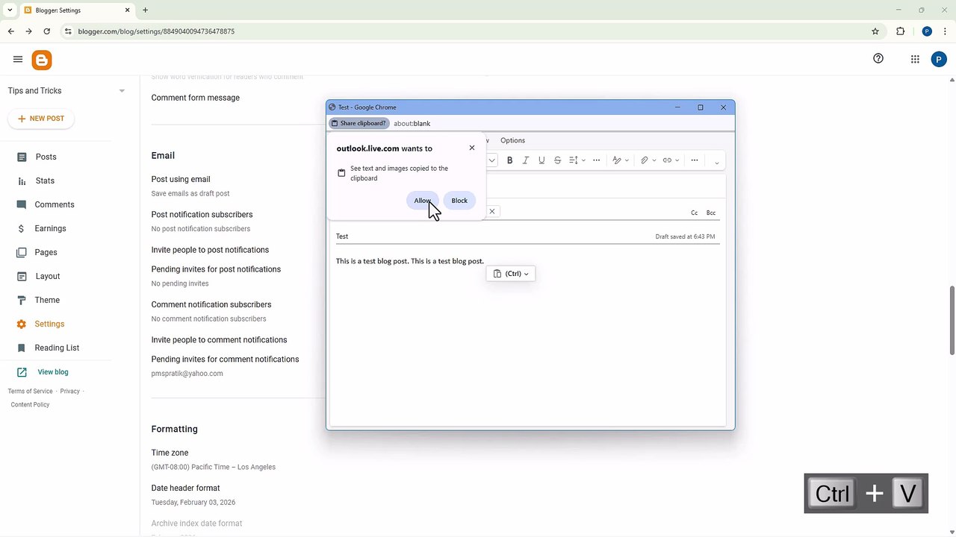Remove the recipient using the X in the To field
This screenshot has width=956, height=537.
coord(492,211)
